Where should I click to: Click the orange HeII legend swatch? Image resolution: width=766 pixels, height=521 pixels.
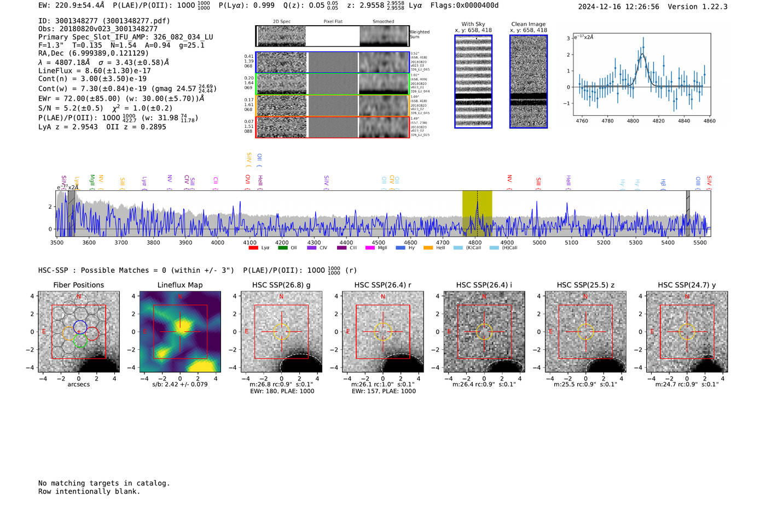[428, 248]
